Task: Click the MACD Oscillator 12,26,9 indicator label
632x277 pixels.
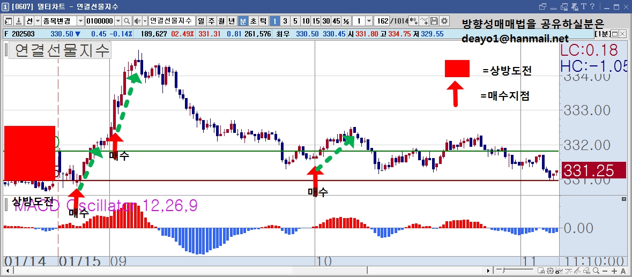Action: click(106, 205)
